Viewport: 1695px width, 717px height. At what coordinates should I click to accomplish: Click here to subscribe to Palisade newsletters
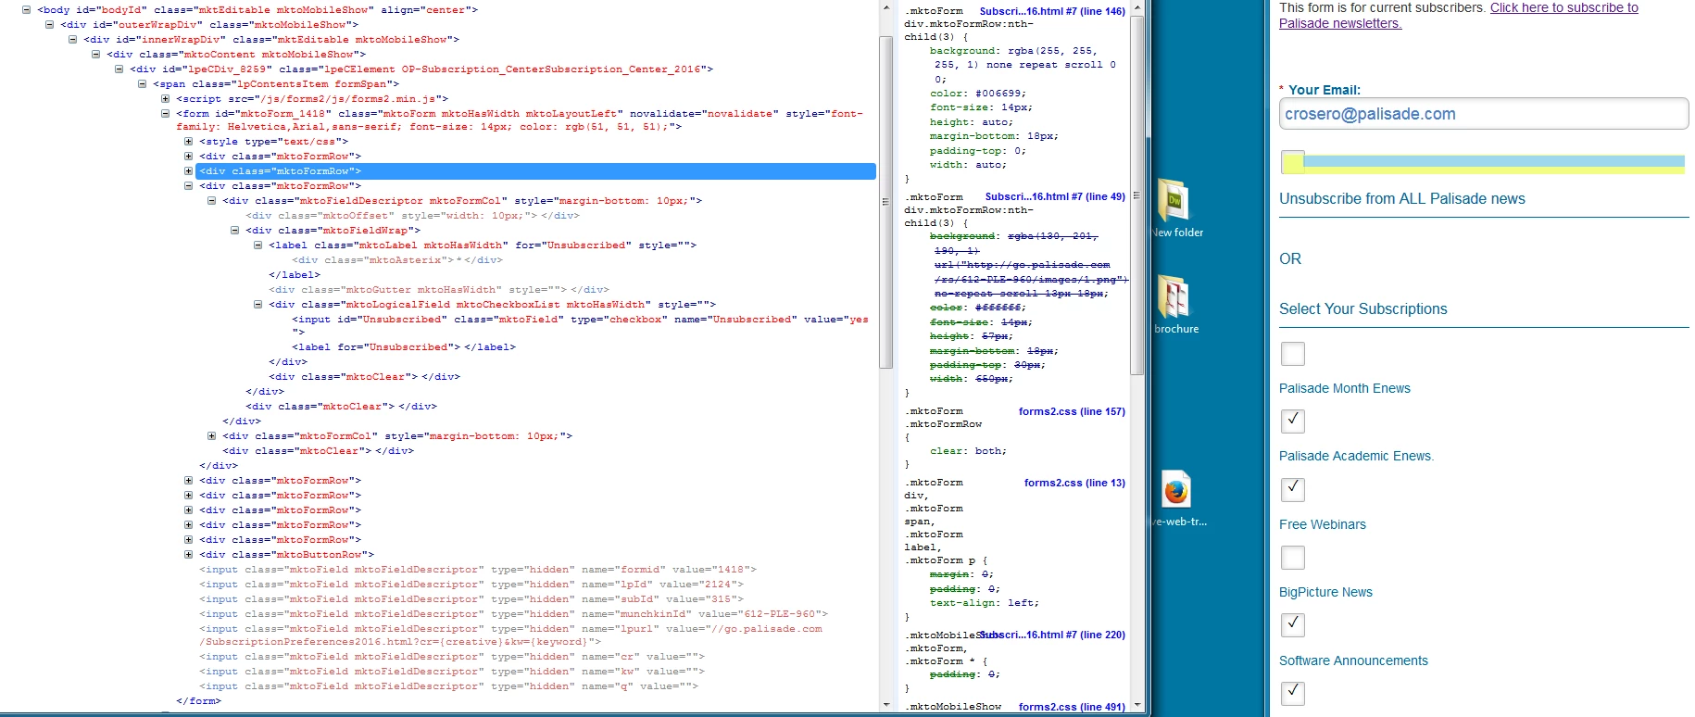(x=1459, y=16)
